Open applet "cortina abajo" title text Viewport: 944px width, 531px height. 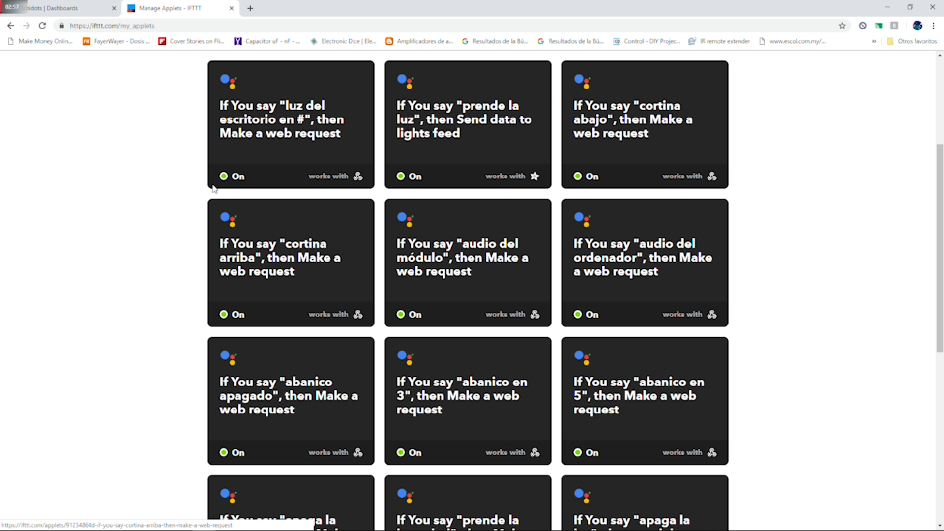click(x=633, y=119)
